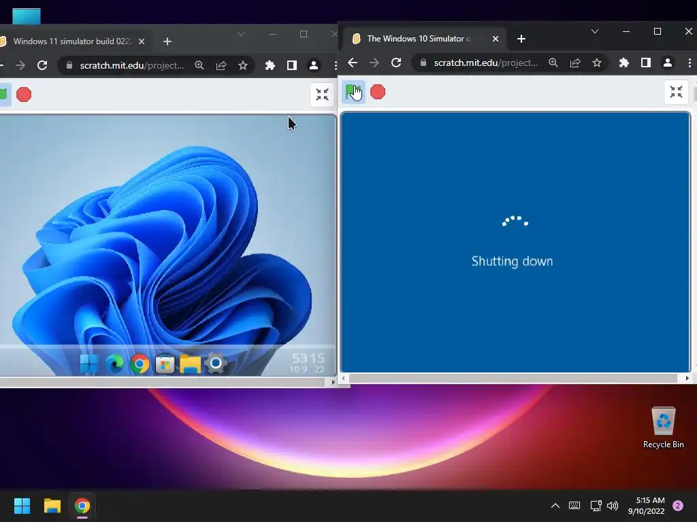
Task: Close the Windows 11 simulator build tab
Action: click(142, 41)
